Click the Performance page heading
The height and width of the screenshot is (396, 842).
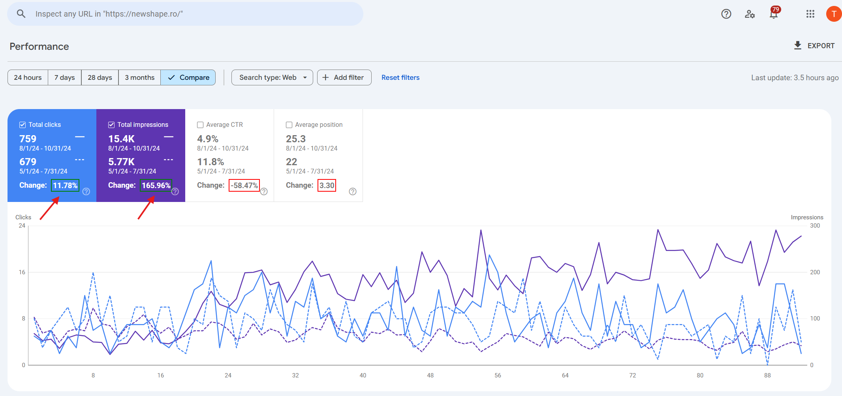pos(39,47)
